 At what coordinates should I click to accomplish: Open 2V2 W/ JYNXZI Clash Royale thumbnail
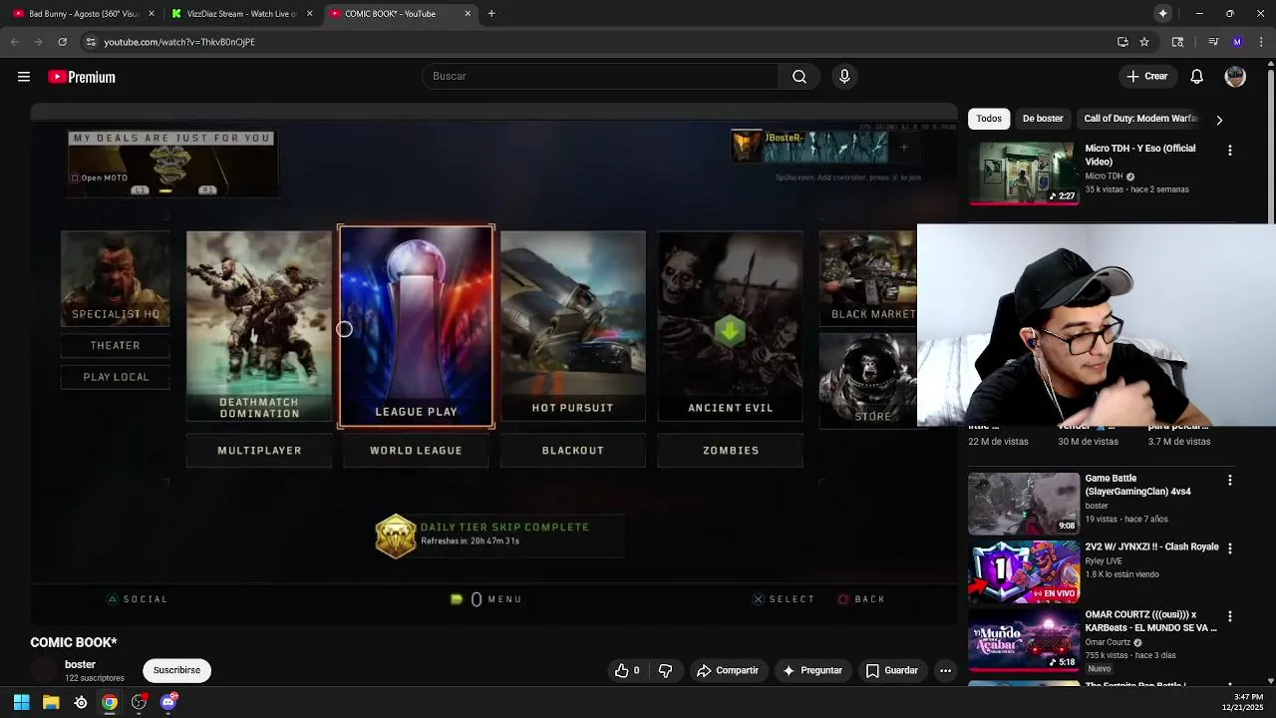1024,571
